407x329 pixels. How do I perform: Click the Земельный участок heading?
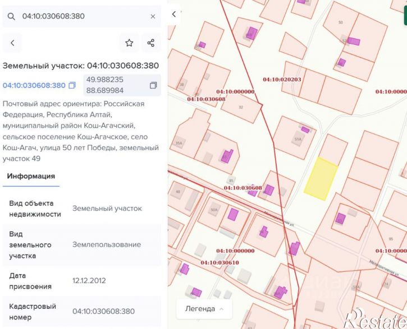coord(80,66)
